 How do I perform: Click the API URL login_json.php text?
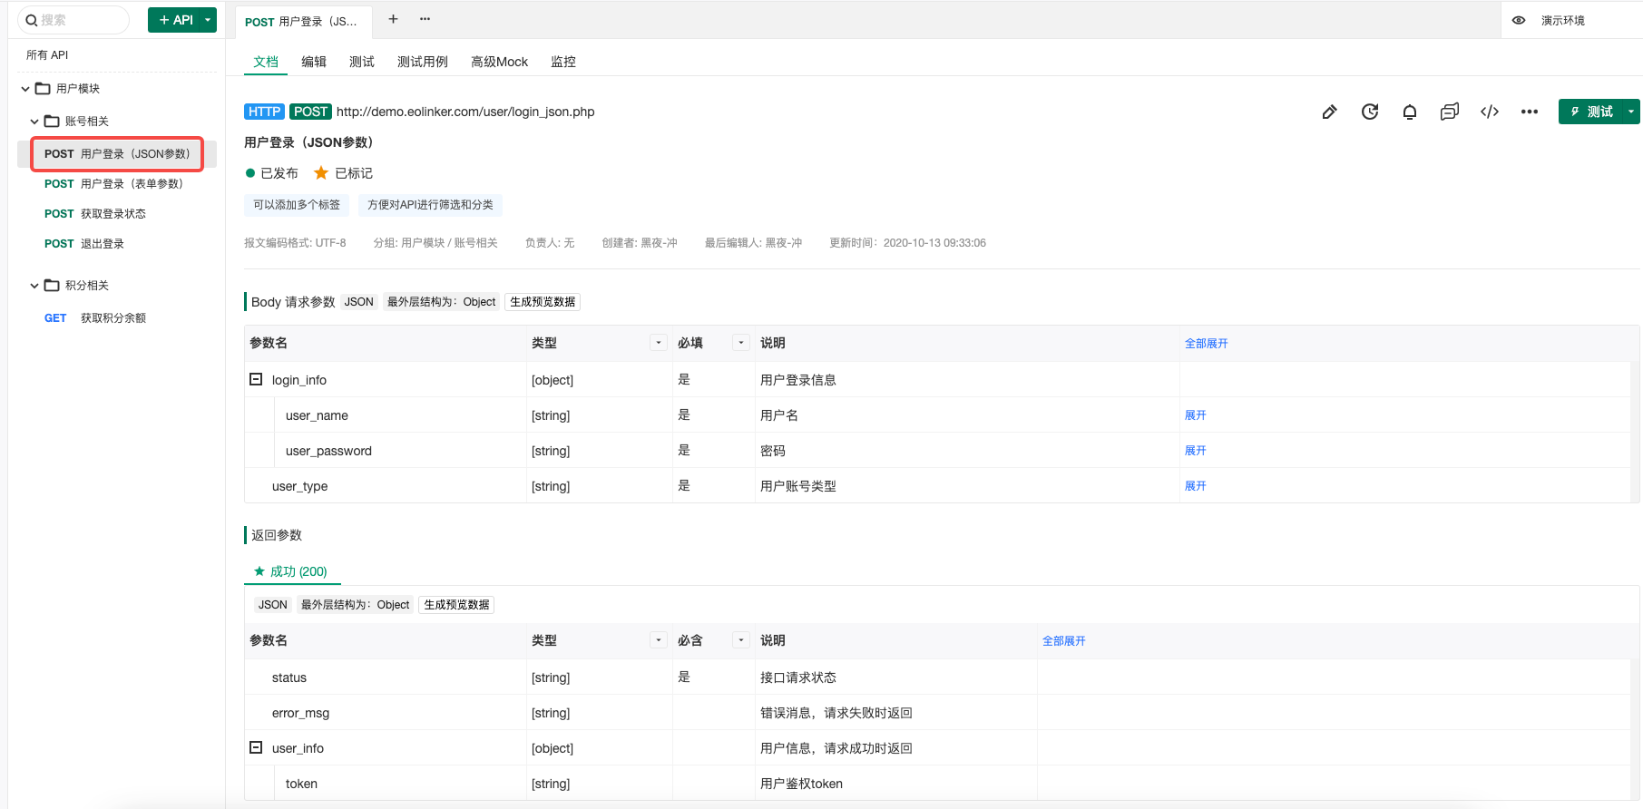coord(465,112)
